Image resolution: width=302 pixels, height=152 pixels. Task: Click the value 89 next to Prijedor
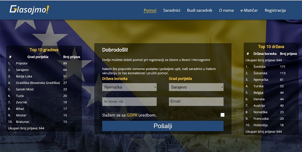click(x=65, y=63)
